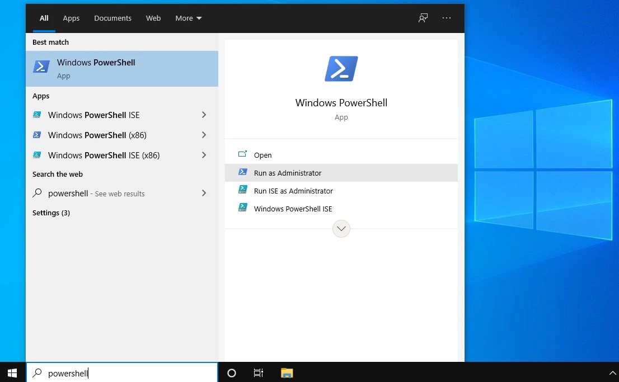Viewport: 619px width, 382px height.
Task: Click the Windows PowerShell ISE (x86) icon
Action: [x=37, y=155]
